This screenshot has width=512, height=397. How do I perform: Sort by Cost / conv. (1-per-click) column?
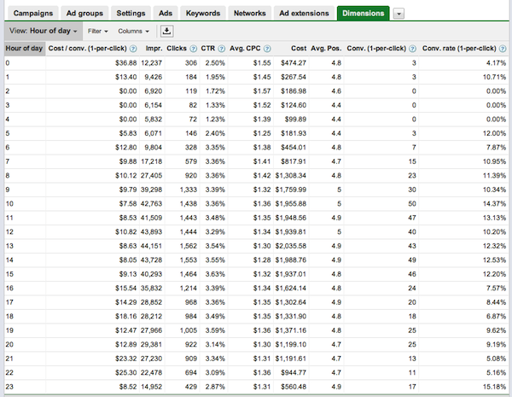[x=88, y=49]
